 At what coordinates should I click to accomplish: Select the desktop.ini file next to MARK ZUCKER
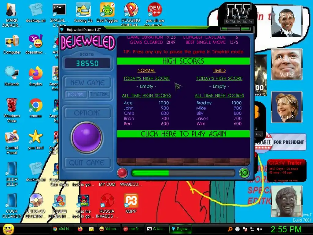click(x=35, y=13)
